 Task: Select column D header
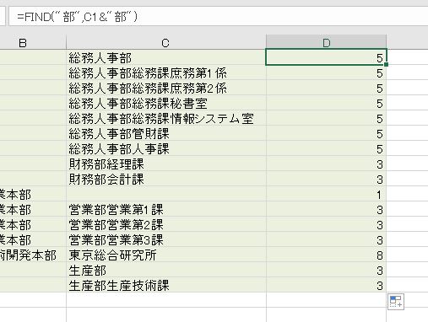click(x=327, y=43)
